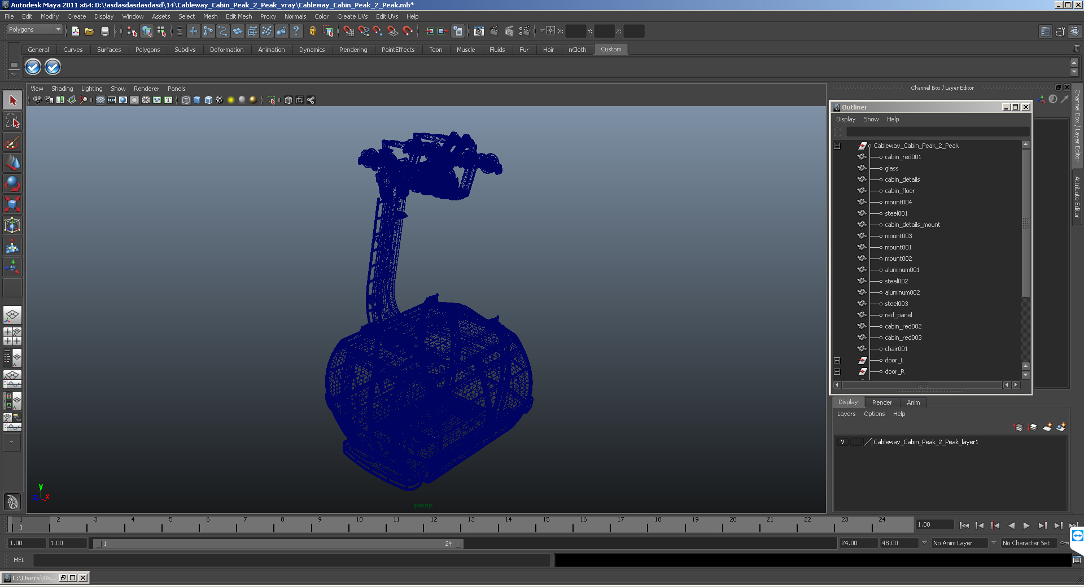Click the Open scene folder icon
The height and width of the screenshot is (587, 1084).
89,32
